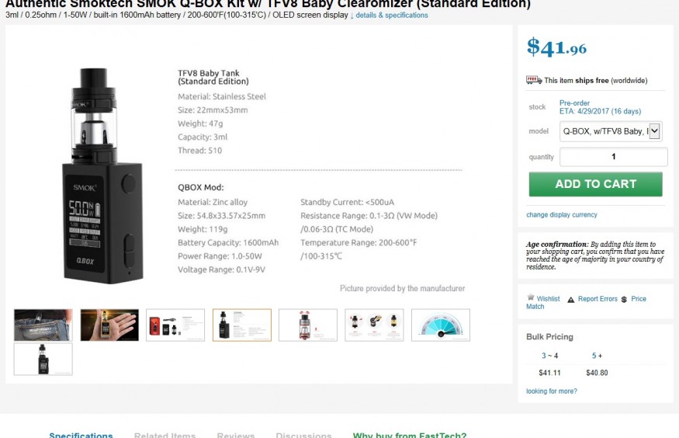The image size is (679, 438).
Task: Open thumbnail of mod held in hand
Action: (109, 325)
